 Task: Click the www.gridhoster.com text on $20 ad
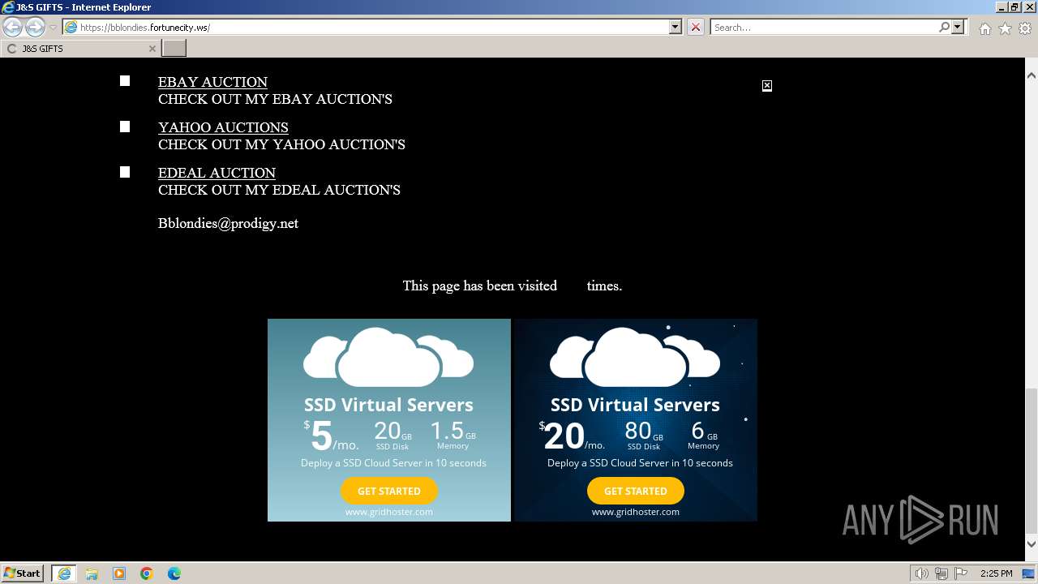pos(636,512)
